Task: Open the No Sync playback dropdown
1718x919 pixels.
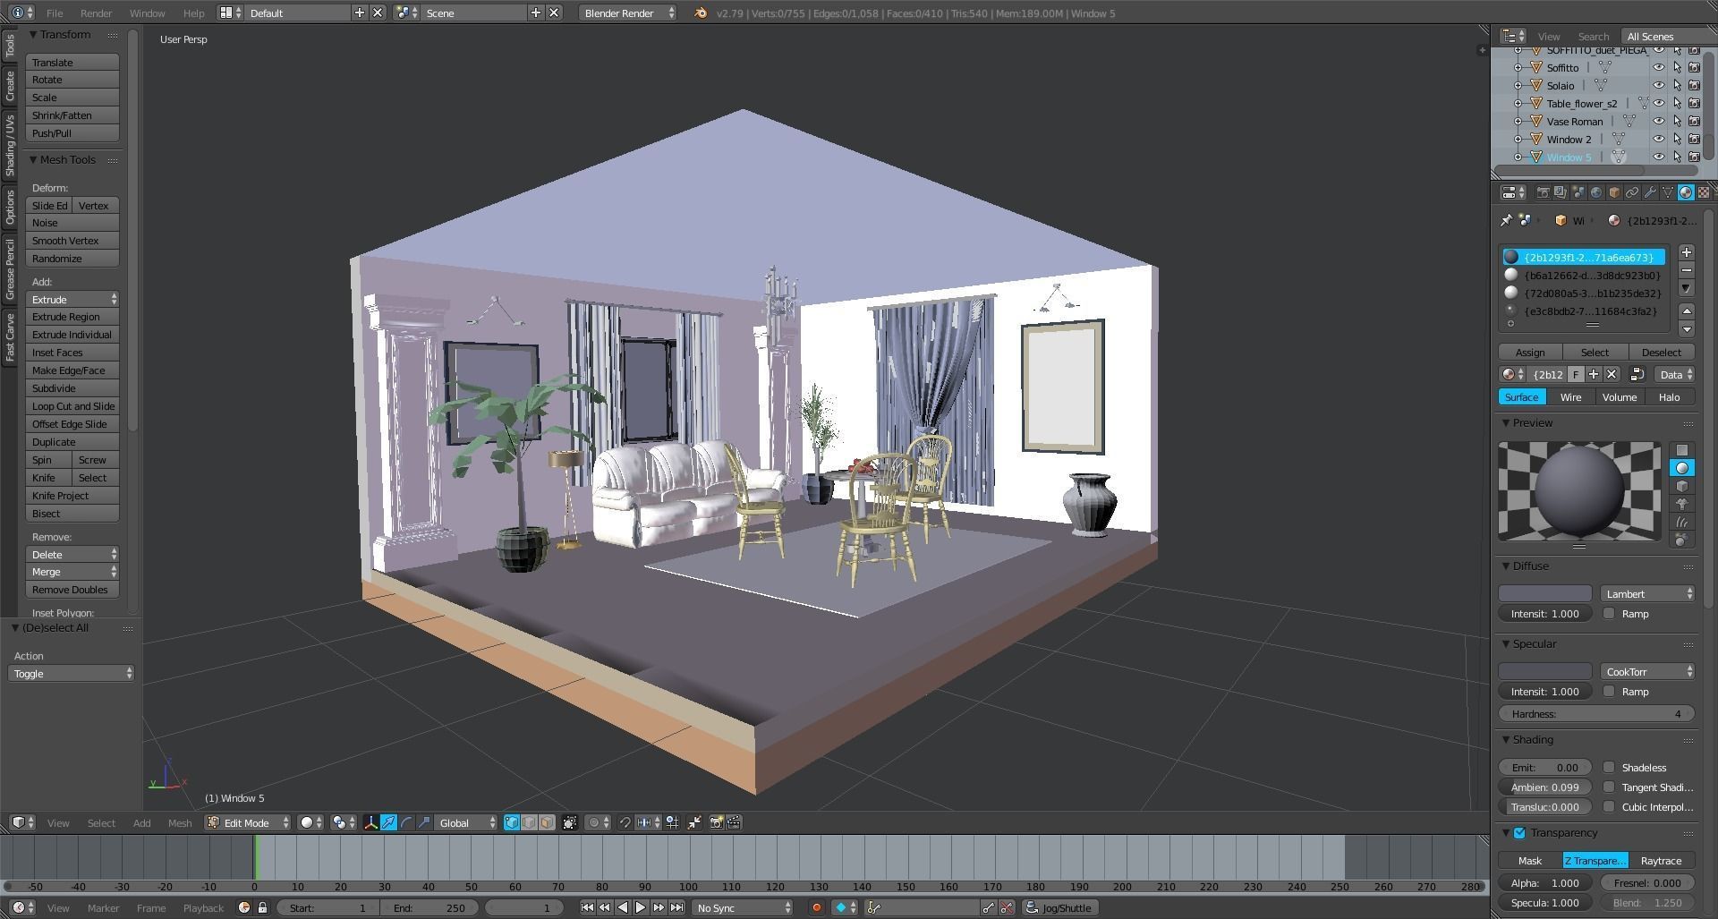Action: click(x=743, y=907)
